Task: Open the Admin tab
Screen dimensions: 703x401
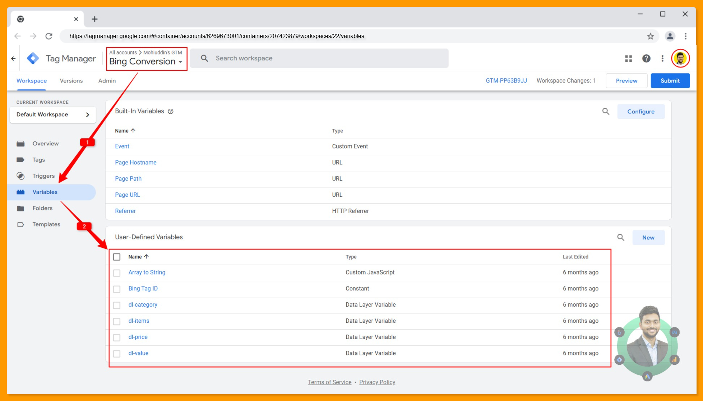Action: click(x=106, y=80)
